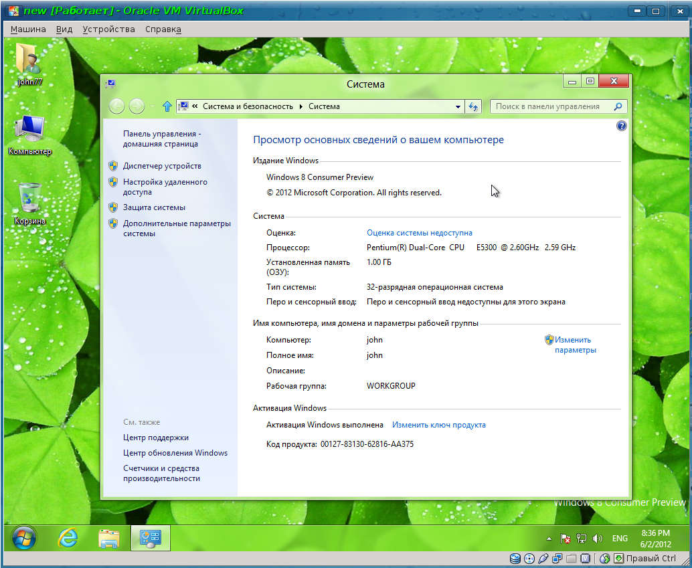This screenshot has width=692, height=568.
Task: Launch Internet Explorer from taskbar
Action: 68,538
